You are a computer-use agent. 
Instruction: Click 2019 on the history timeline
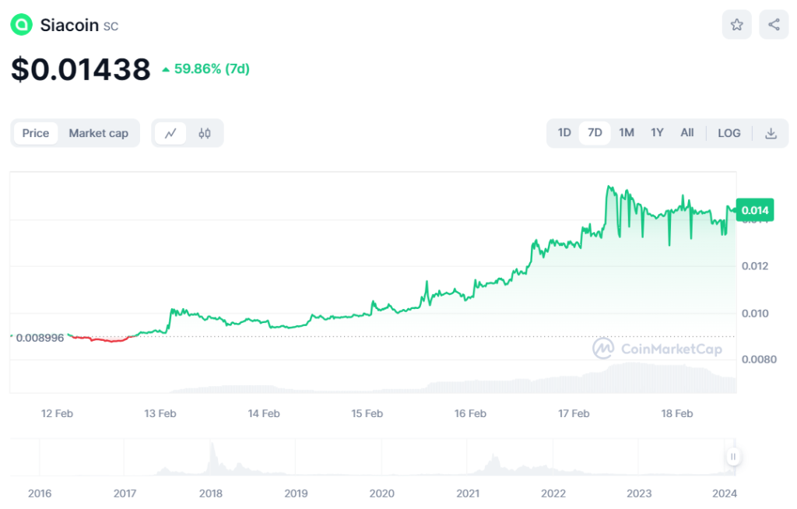(296, 493)
